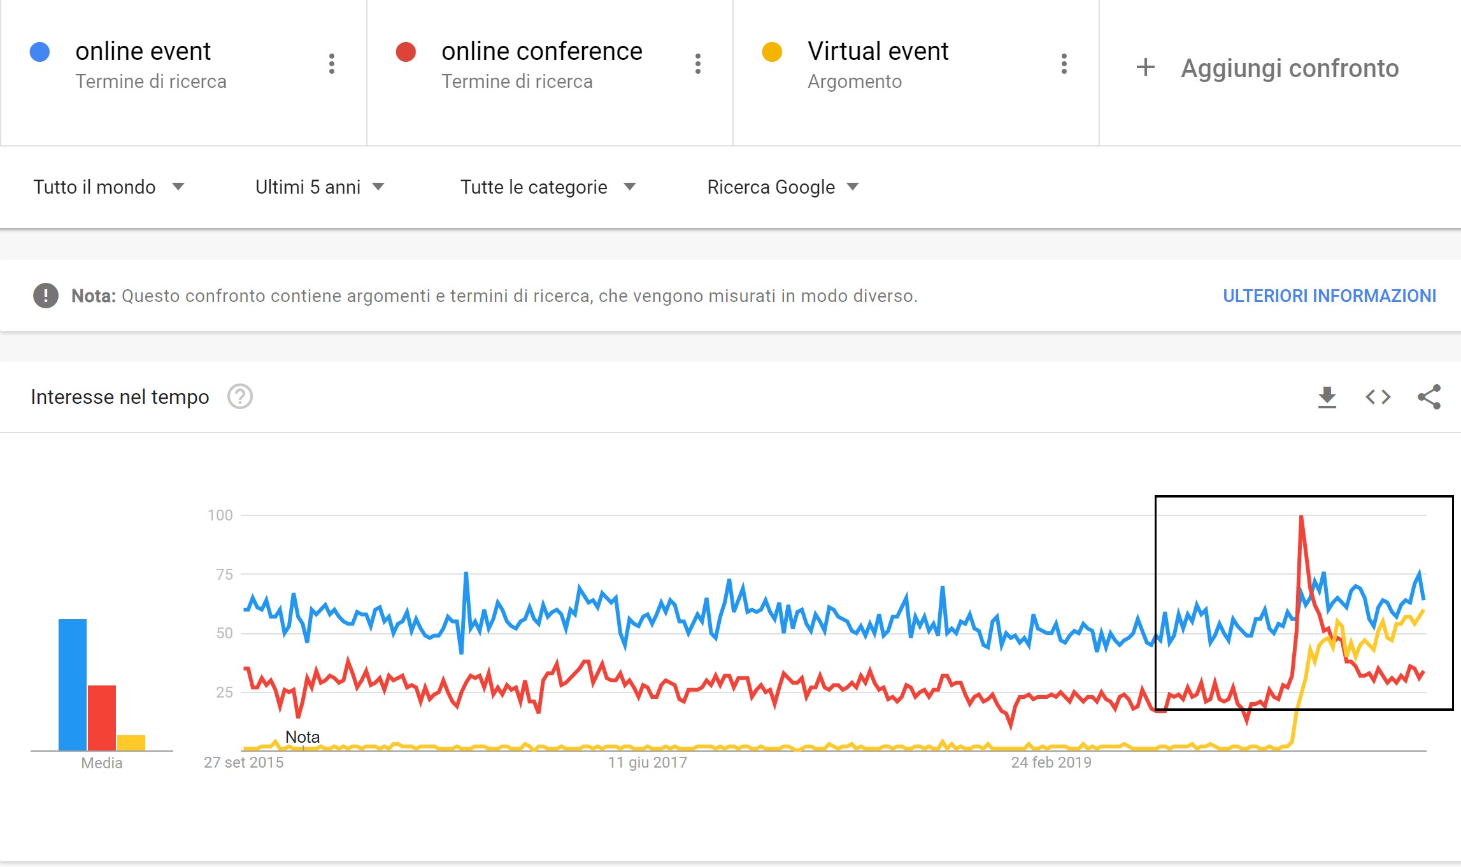Open options menu for online conference
Viewport: 1461px width, 867px height.
click(698, 64)
